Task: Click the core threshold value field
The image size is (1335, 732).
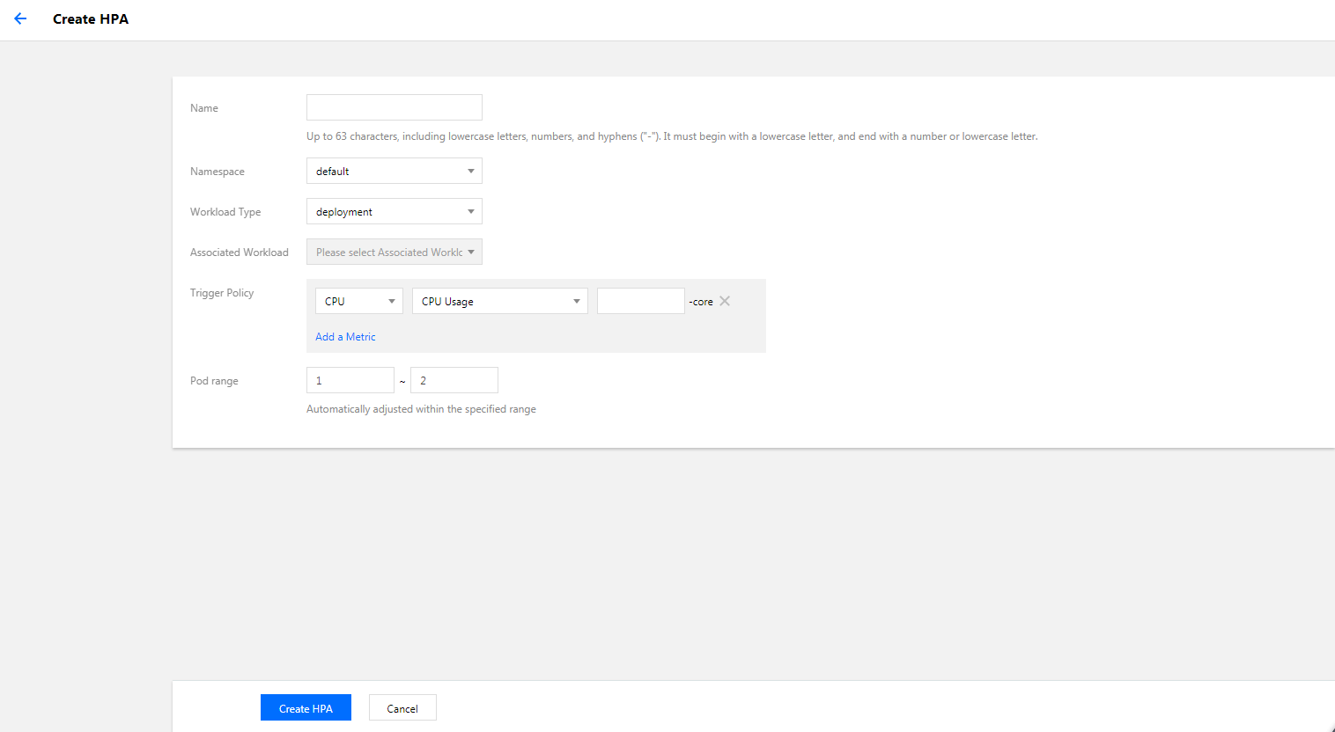Action: point(640,301)
